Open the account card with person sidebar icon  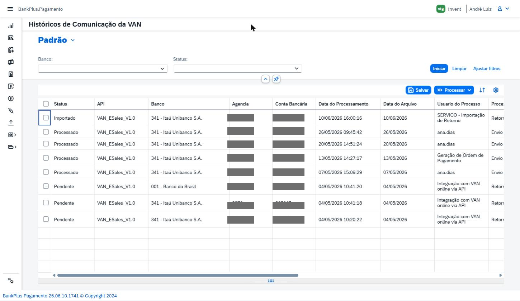(x=11, y=38)
